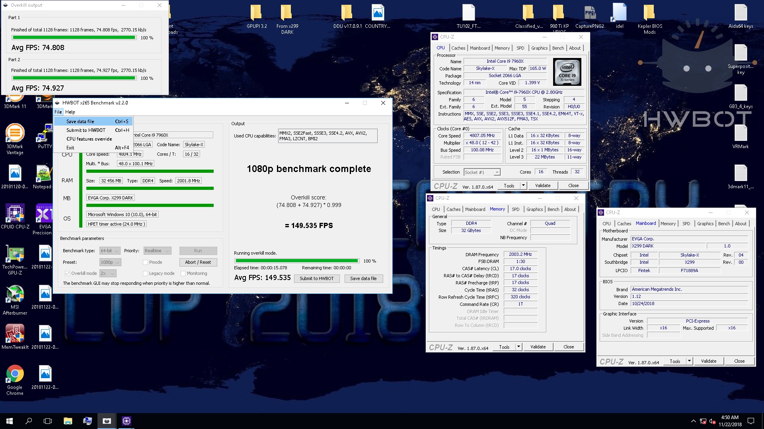Open the 980 Ti KP VBIOS folder
The height and width of the screenshot is (429, 764).
click(559, 18)
